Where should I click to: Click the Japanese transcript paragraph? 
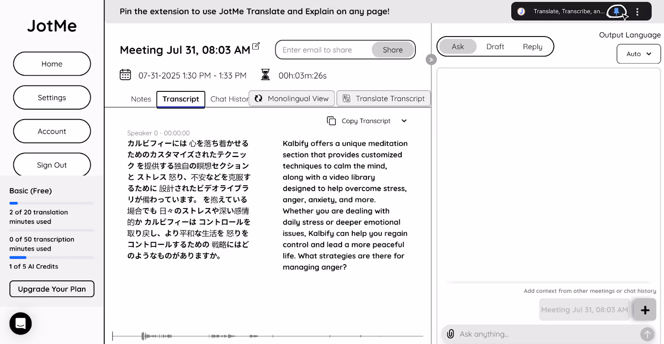(189, 199)
